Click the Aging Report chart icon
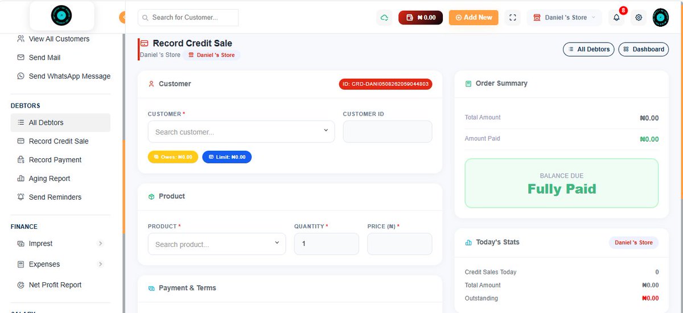The image size is (683, 313). pyautogui.click(x=21, y=179)
